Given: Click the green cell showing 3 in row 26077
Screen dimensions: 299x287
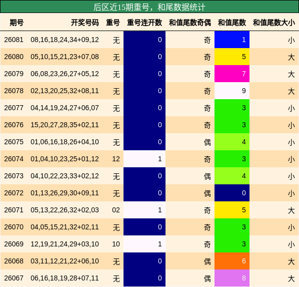Looking at the screenshot, I should click(232, 108).
